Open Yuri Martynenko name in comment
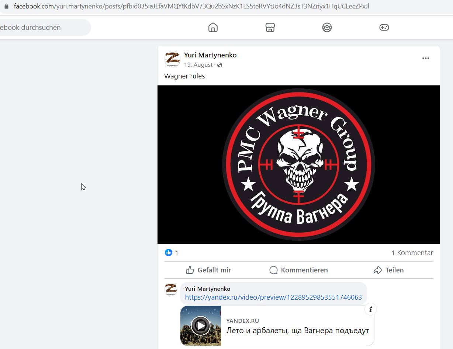 click(x=207, y=289)
